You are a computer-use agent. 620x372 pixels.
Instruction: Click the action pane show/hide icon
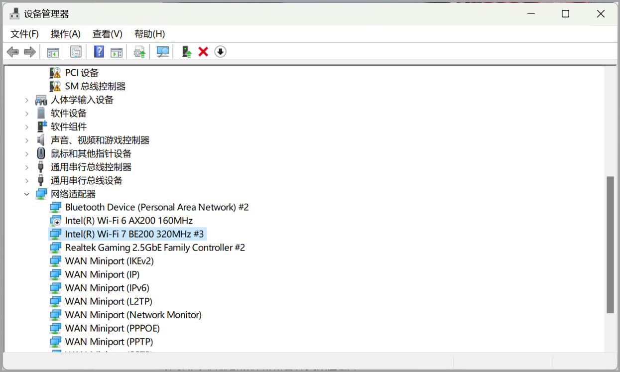[x=117, y=52]
